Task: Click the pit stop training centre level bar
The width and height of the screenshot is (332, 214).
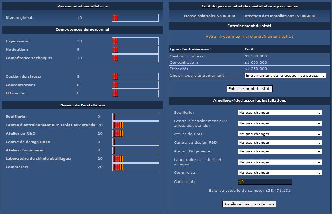Action: (x=136, y=125)
